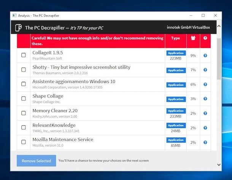Screen dimensions: 232x180
Task: Click Application badge for Mozilla Maintenance Service
Action: click(x=176, y=140)
